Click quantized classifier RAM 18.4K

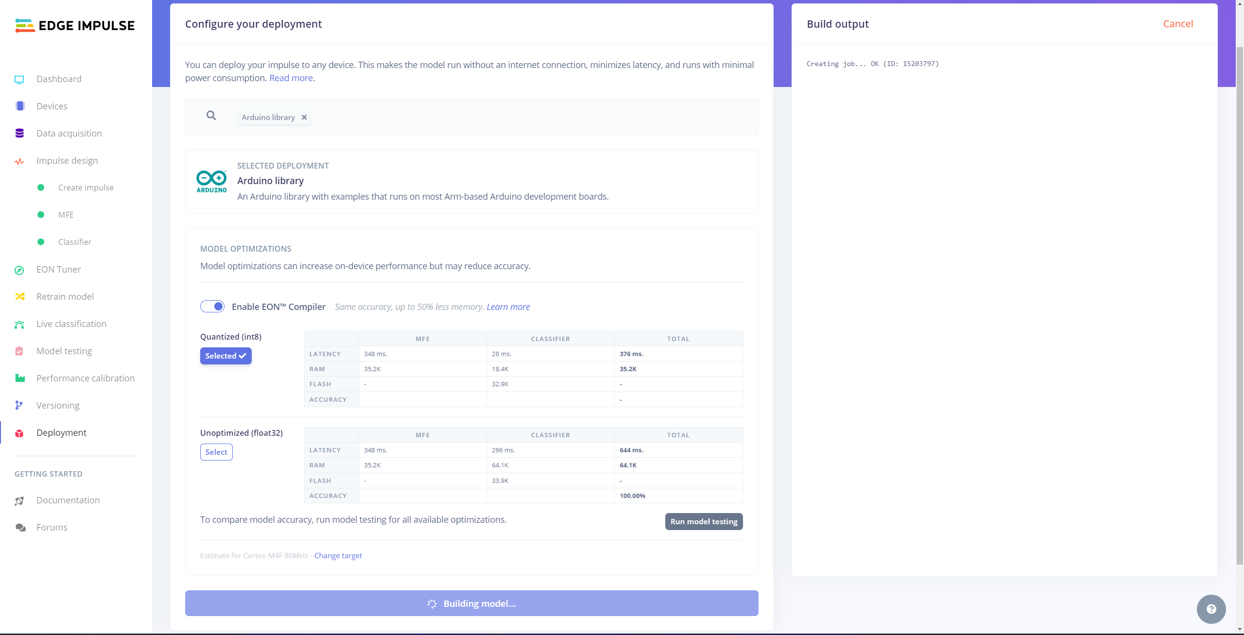point(500,369)
